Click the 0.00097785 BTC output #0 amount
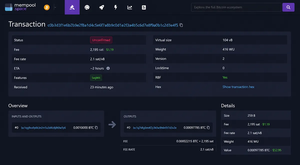Image resolution: width=300 pixels, height=165 pixels. [194, 128]
